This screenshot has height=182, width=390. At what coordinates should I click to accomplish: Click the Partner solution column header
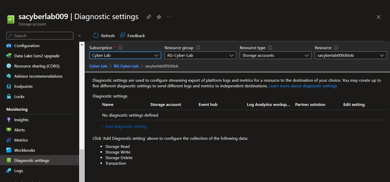click(310, 105)
